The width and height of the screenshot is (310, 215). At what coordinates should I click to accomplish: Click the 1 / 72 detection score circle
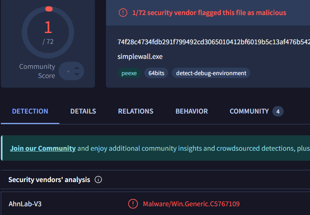click(48, 32)
